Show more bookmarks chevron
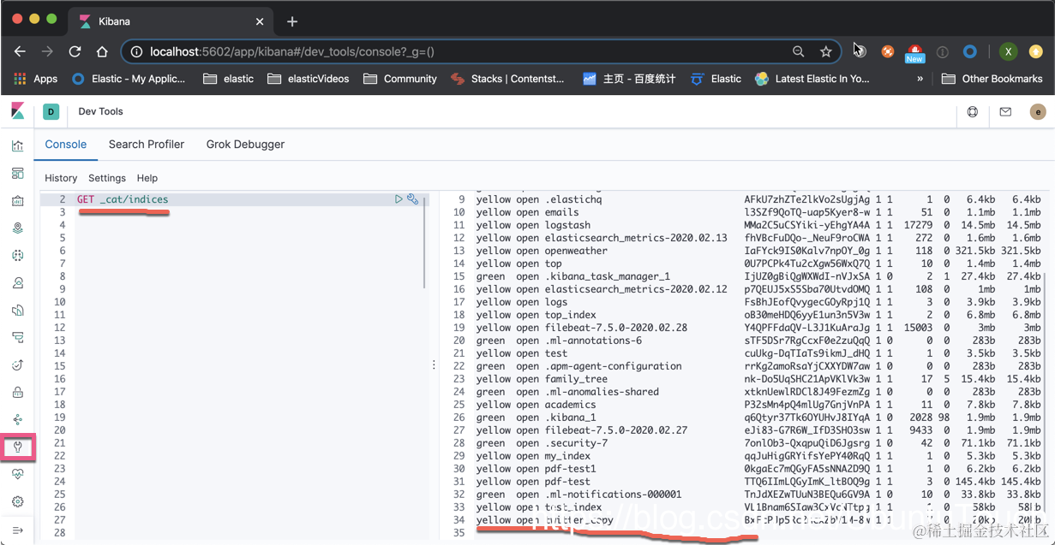Viewport: 1055px width, 545px height. click(920, 79)
